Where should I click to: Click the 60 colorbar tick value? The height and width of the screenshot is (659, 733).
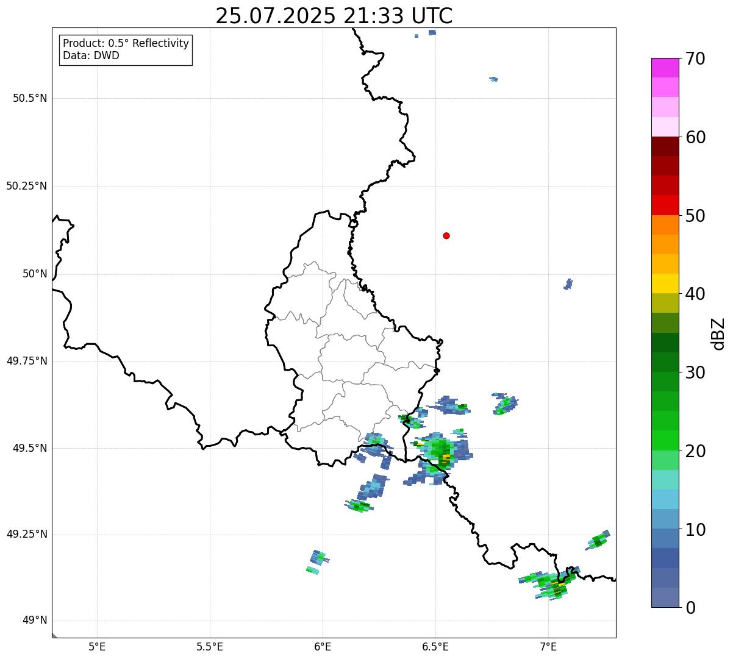tap(695, 137)
